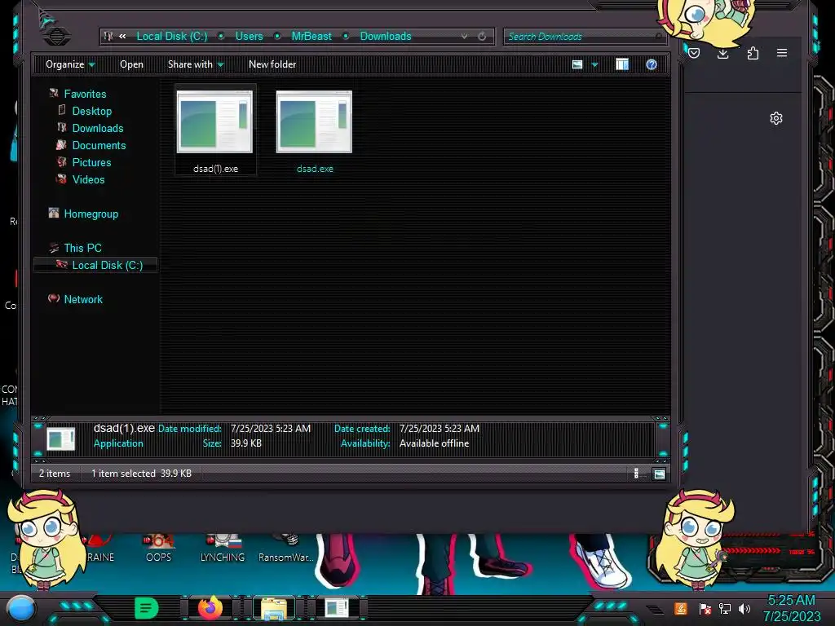Image resolution: width=835 pixels, height=626 pixels.
Task: Open Downloads under Favorites
Action: click(98, 128)
